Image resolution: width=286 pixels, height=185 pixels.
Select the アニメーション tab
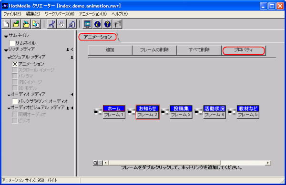pyautogui.click(x=98, y=37)
